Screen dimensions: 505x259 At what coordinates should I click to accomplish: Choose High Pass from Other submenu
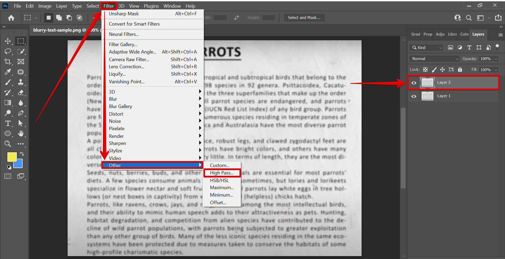222,173
